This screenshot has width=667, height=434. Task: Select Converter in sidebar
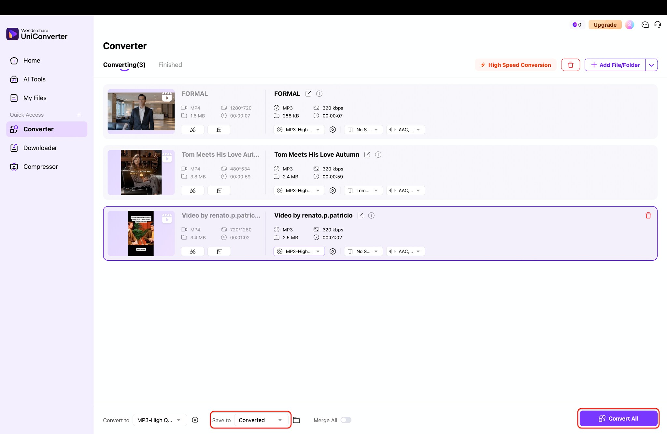pyautogui.click(x=47, y=129)
